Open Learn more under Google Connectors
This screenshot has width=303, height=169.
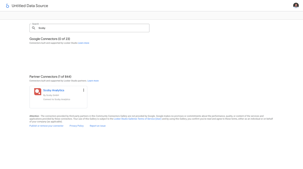(x=84, y=43)
